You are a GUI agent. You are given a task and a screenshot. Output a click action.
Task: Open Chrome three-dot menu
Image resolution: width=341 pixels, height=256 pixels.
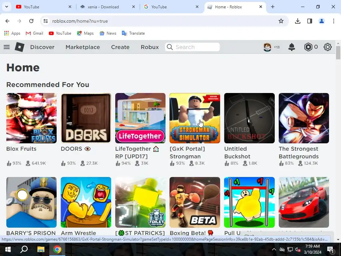[334, 21]
